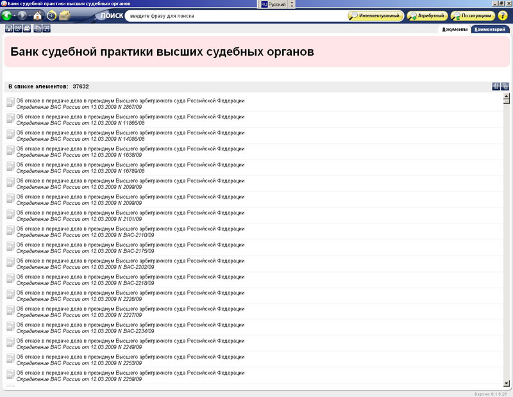Click the search phrase input field
This screenshot has width=513, height=397.
click(234, 15)
